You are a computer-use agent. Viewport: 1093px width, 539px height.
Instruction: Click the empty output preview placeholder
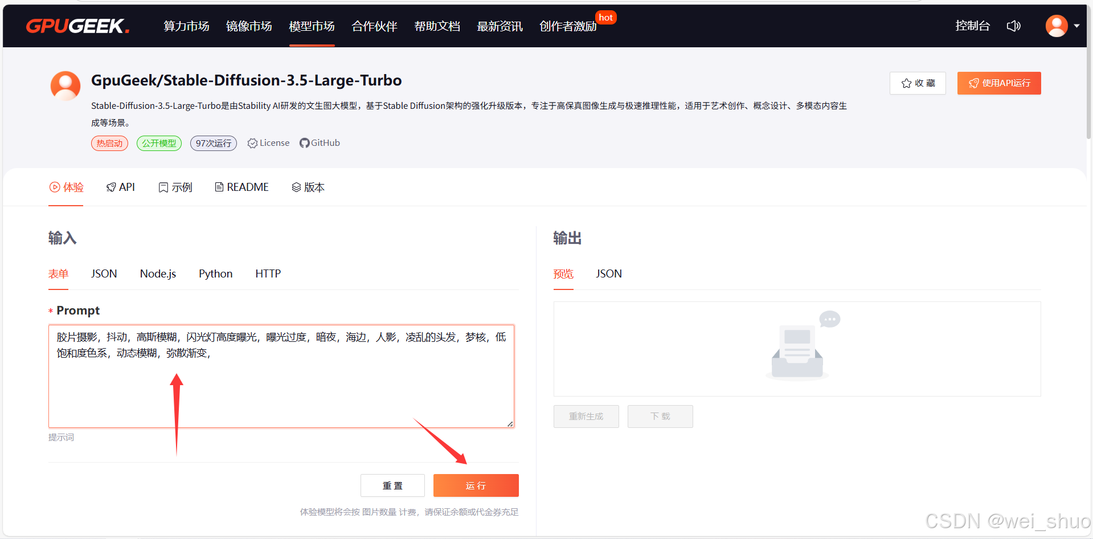click(797, 349)
